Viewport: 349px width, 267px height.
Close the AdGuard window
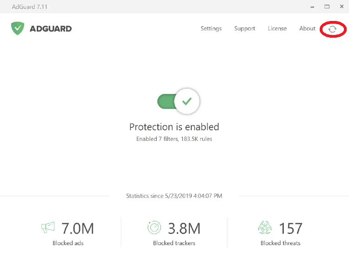tap(342, 7)
